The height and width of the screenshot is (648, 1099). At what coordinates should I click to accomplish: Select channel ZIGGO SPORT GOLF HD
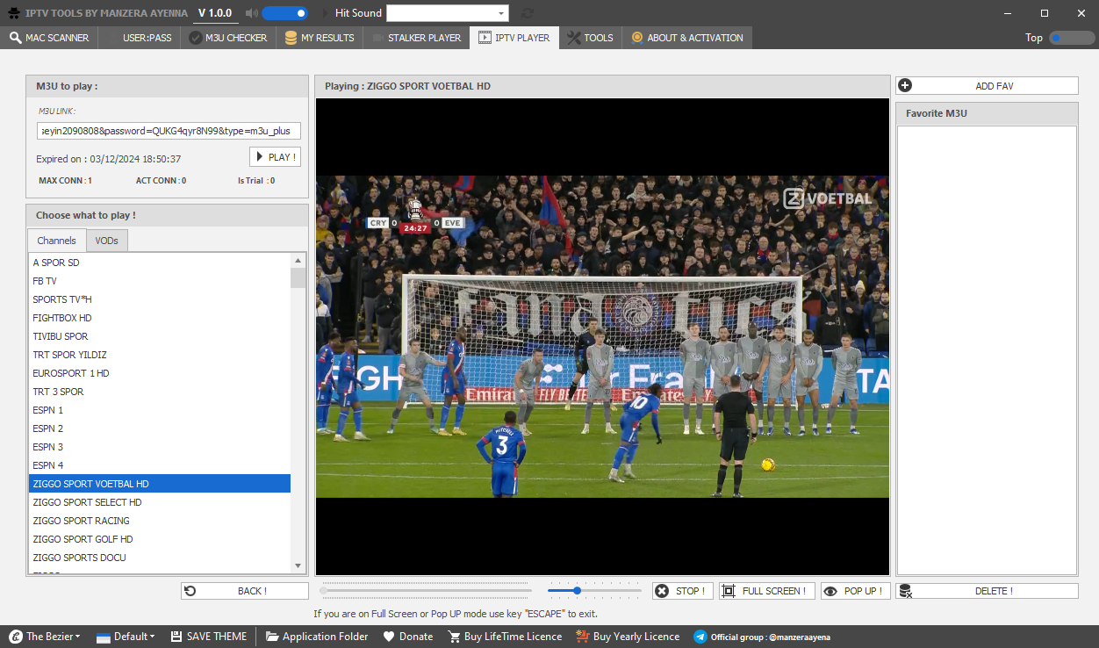coord(160,539)
